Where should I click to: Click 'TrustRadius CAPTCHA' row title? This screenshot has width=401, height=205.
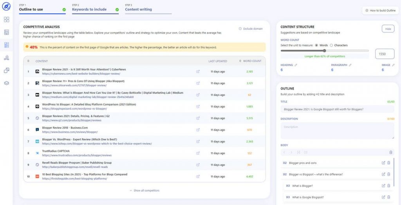point(56,151)
